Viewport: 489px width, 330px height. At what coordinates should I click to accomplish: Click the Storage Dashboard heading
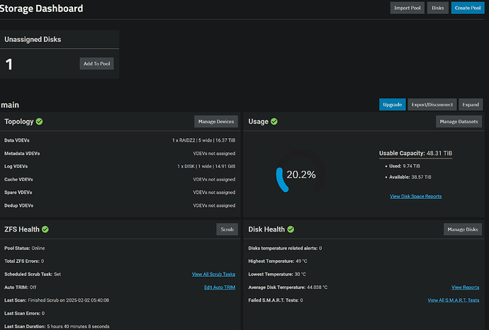42,8
